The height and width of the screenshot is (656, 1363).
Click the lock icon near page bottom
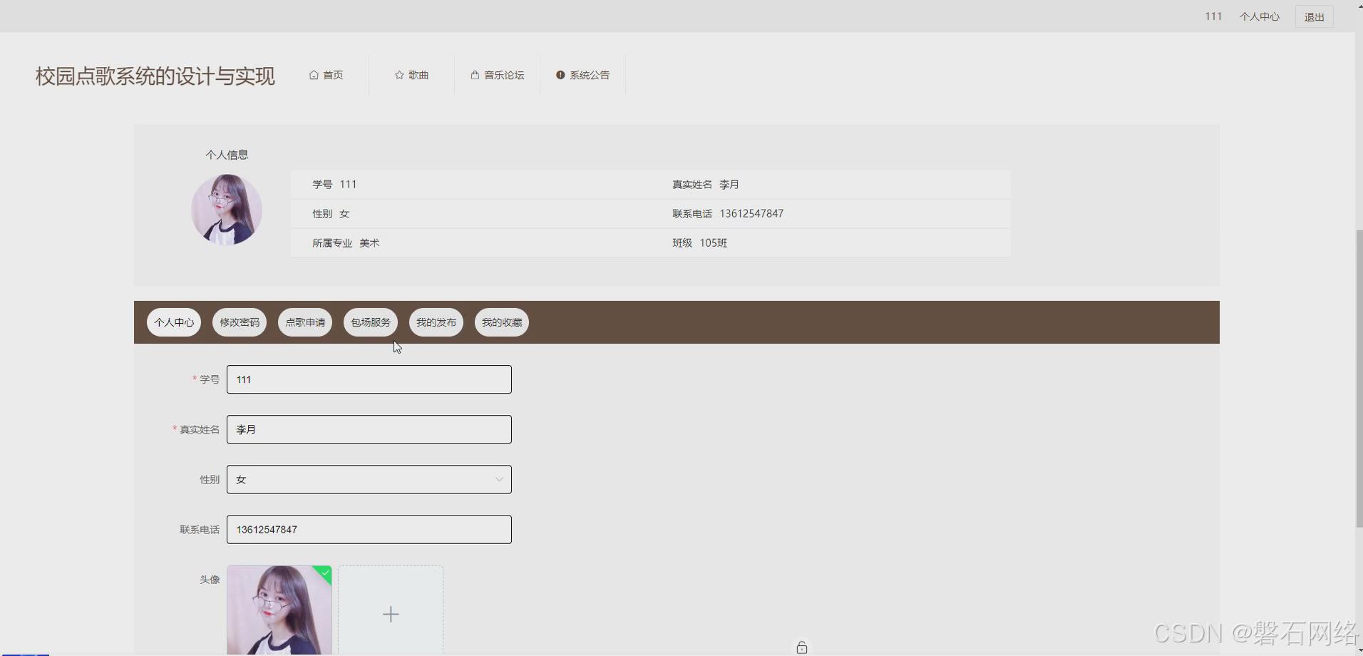pyautogui.click(x=802, y=647)
